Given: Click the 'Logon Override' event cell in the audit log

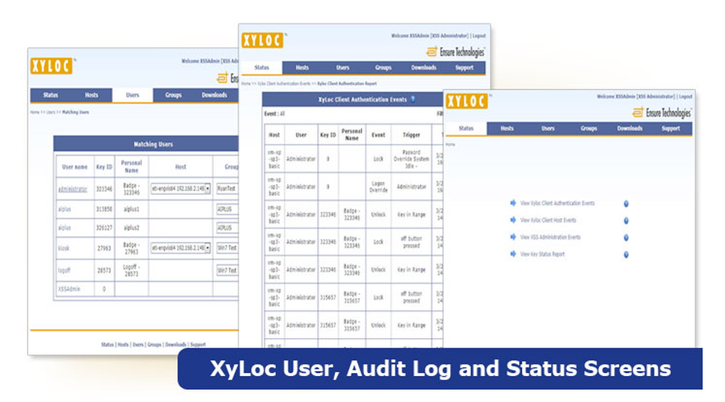Looking at the screenshot, I should (x=378, y=187).
